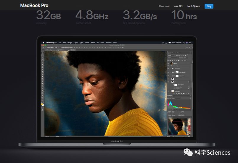Image resolution: width=238 pixels, height=163 pixels.
Task: Select the Spot Healing Brush tool
Action: tap(42, 67)
